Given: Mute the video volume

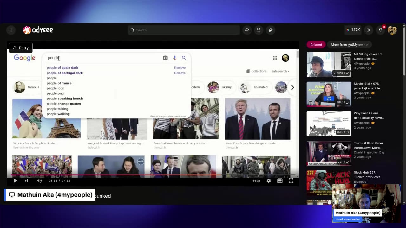Looking at the screenshot, I should (x=39, y=180).
